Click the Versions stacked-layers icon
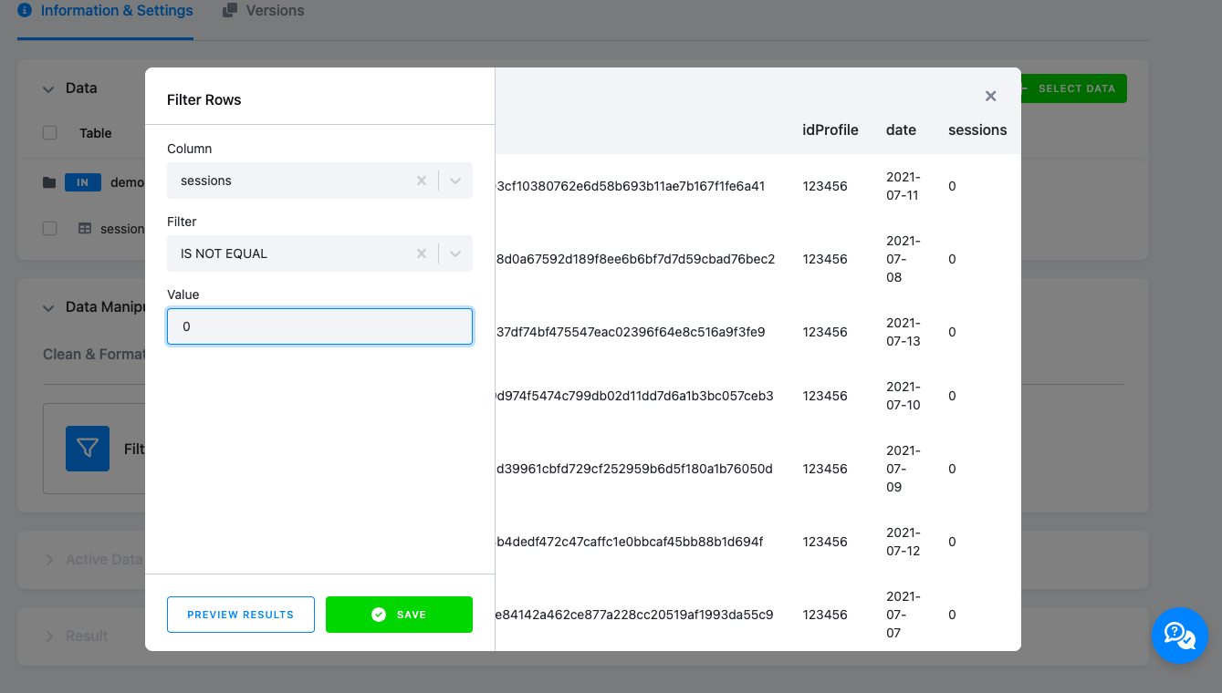Viewport: 1222px width, 693px height. coord(230,10)
